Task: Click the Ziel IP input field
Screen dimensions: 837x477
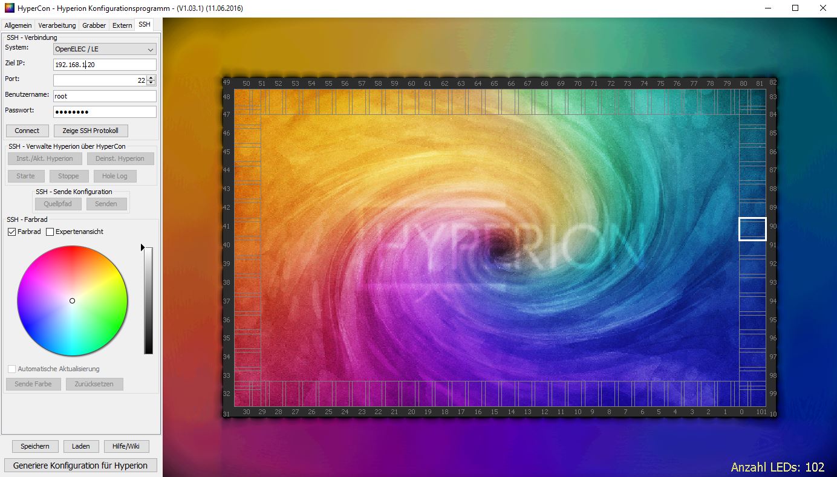Action: 105,65
